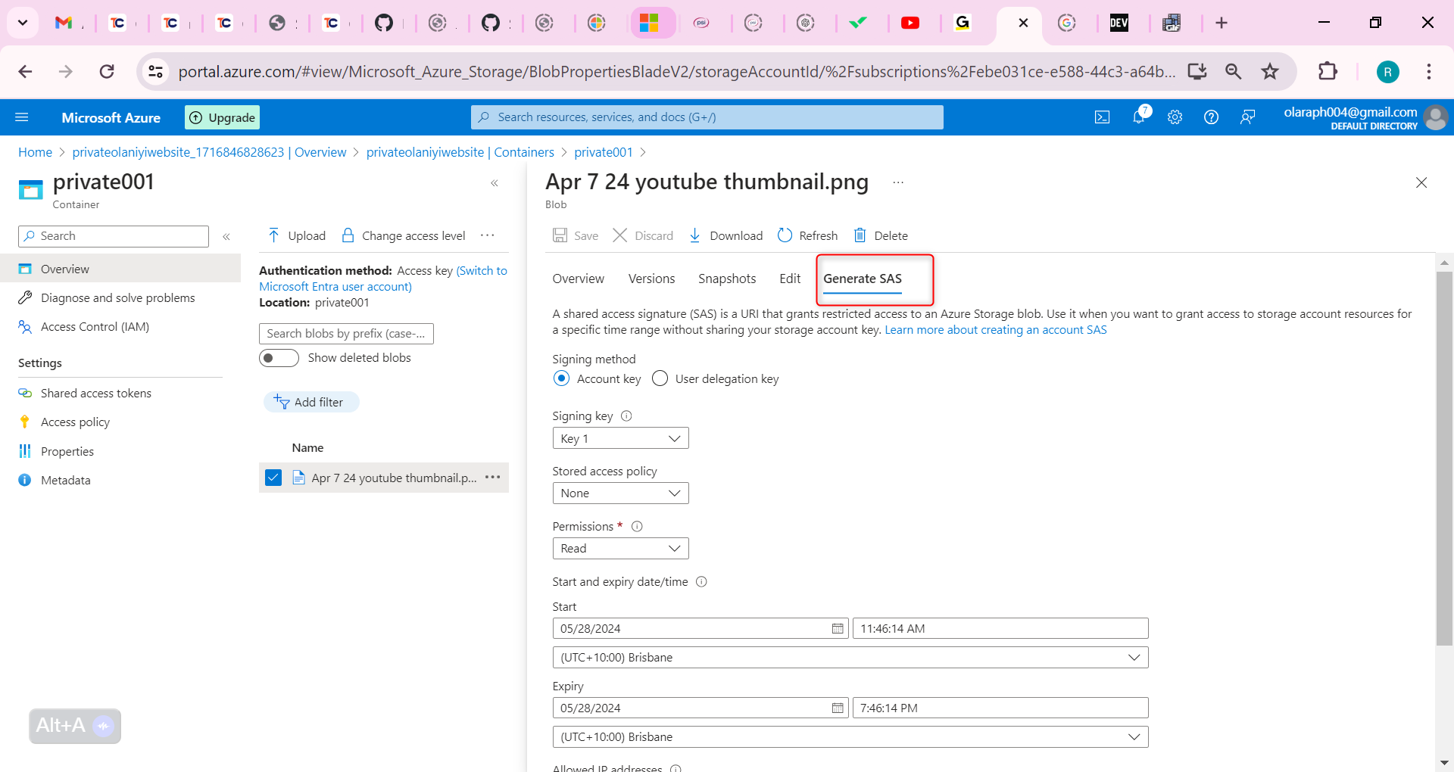Screen dimensions: 1454x772
Task: Uncheck the Apr 7 24 youtube thumbnail blob
Action: click(x=273, y=478)
